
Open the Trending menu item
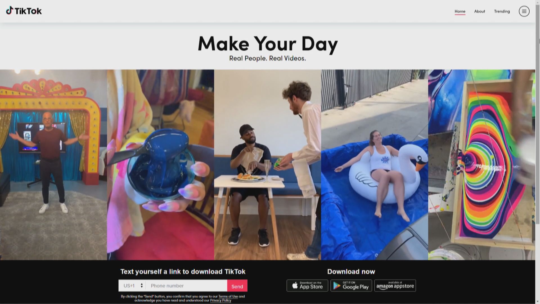502,11
